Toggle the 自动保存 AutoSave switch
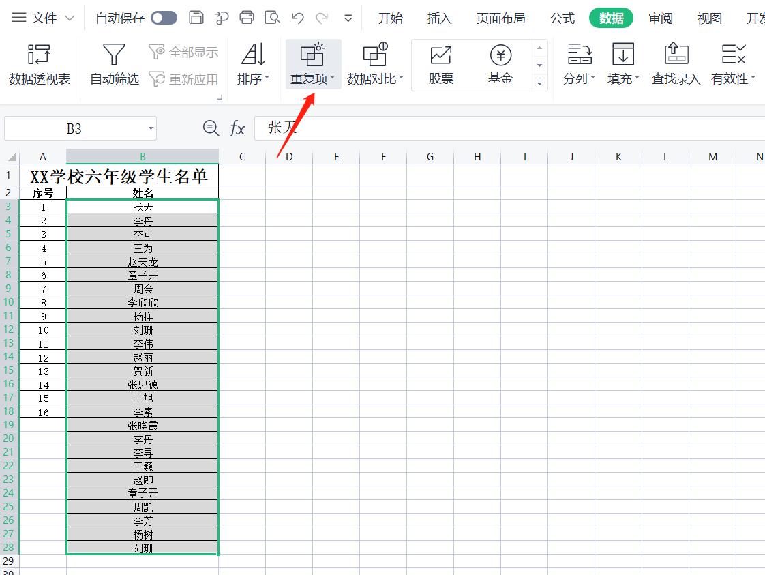765x575 pixels. pos(165,18)
